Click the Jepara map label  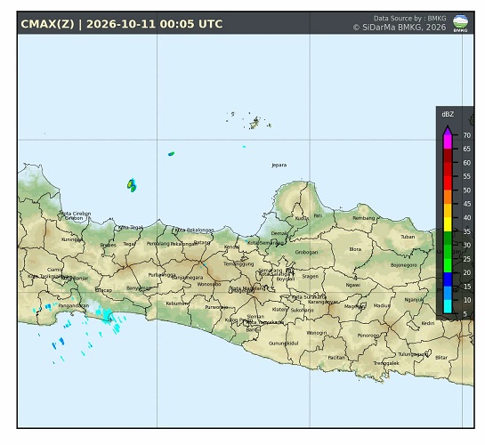click(279, 166)
